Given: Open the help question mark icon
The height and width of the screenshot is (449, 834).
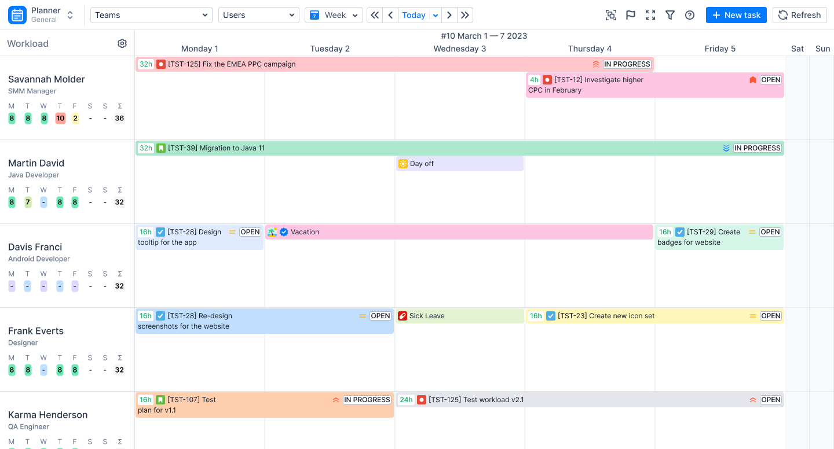Looking at the screenshot, I should [x=690, y=15].
